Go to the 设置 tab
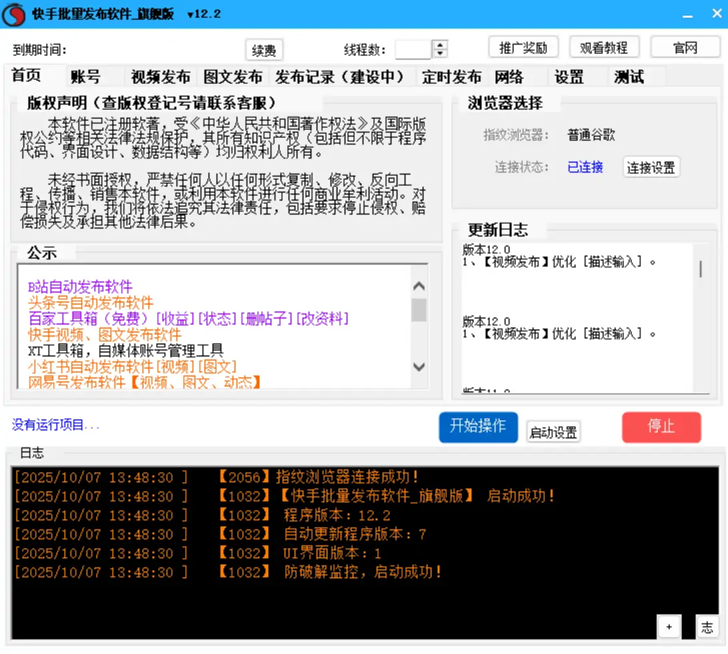The height and width of the screenshot is (654, 728). point(569,77)
